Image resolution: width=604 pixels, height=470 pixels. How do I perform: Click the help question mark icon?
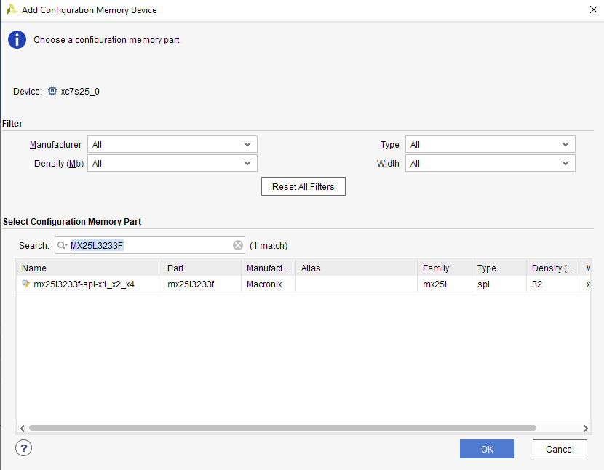(25, 448)
